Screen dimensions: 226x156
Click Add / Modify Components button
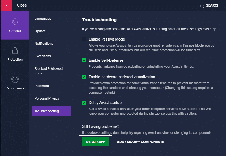click(141, 142)
